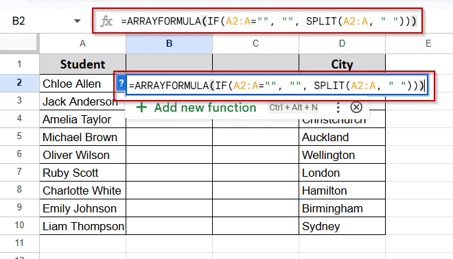Select row 5 header
The image size is (453, 259).
pos(19,136)
